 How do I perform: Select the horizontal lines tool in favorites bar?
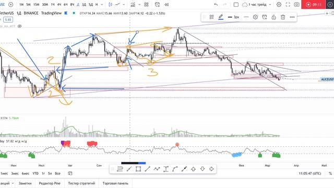click(x=120, y=169)
